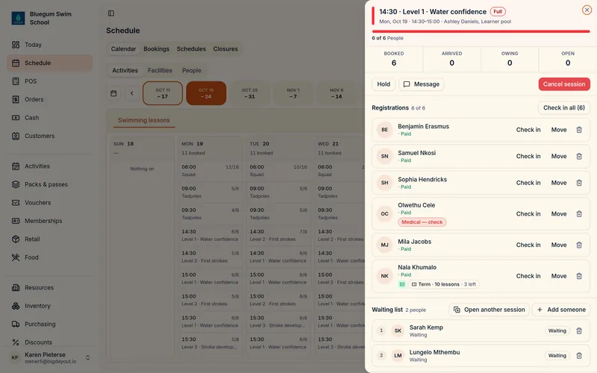
Task: Open the calendar date picker icon
Action: point(113,93)
